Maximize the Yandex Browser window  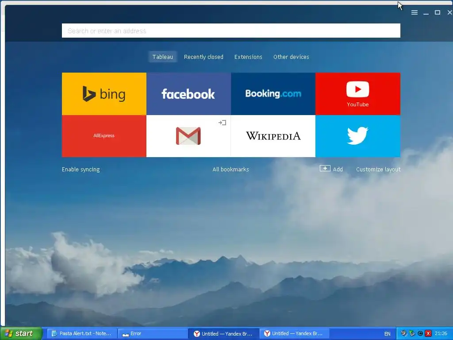click(438, 12)
